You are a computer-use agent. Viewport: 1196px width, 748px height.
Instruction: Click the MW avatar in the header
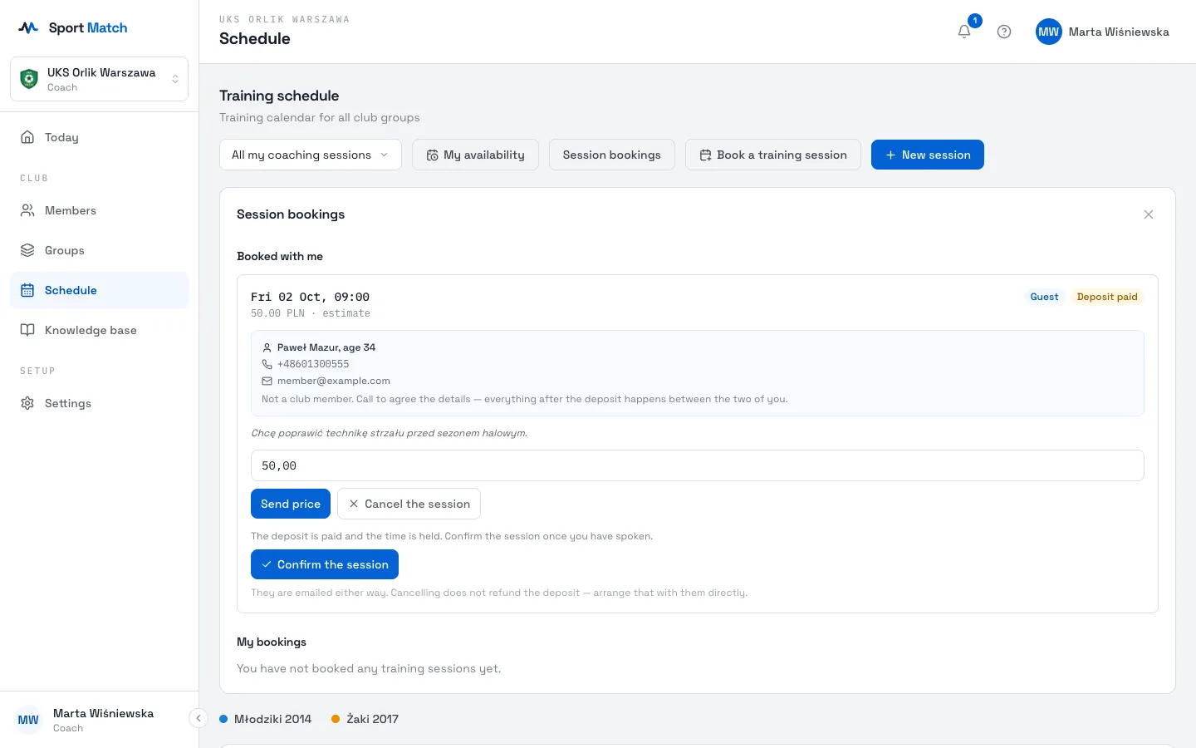pos(1049,32)
